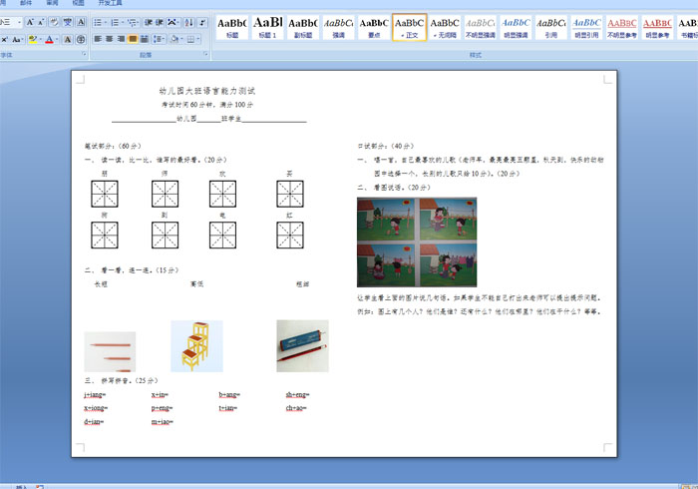This screenshot has height=489, width=698.
Task: Expand the highlight color dropdown arrow
Action: (40, 39)
